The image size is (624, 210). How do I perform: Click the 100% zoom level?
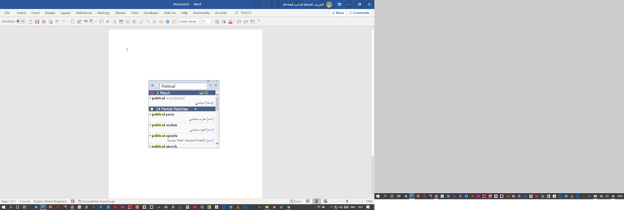coord(369,201)
